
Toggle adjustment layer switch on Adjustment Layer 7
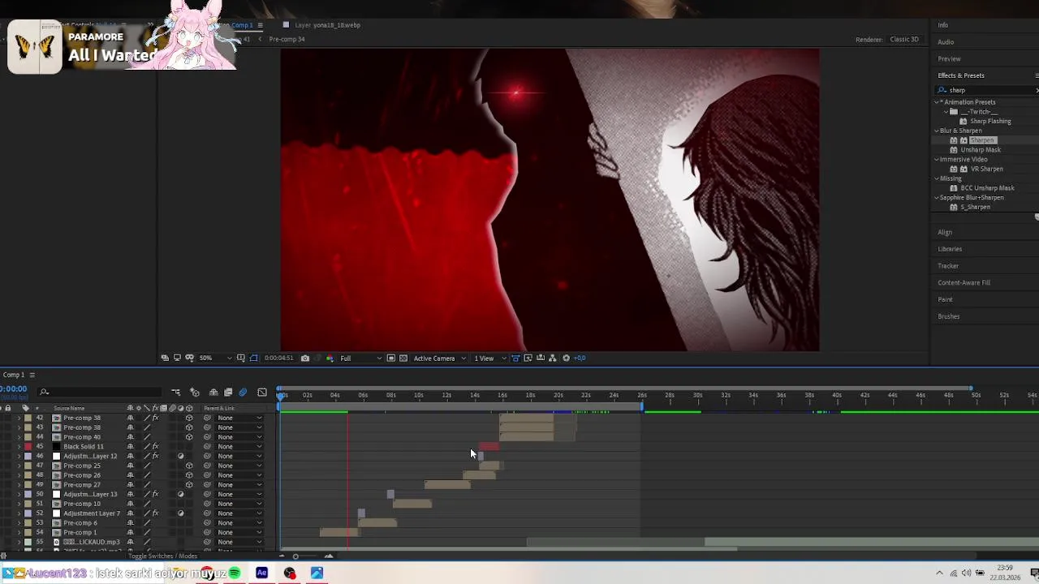click(x=180, y=513)
